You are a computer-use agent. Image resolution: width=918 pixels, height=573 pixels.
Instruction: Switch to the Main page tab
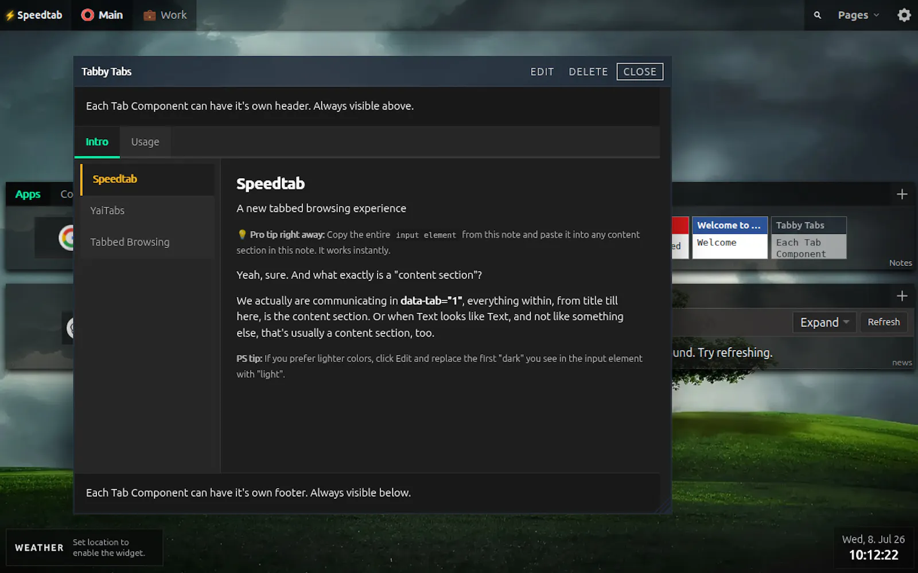point(102,15)
